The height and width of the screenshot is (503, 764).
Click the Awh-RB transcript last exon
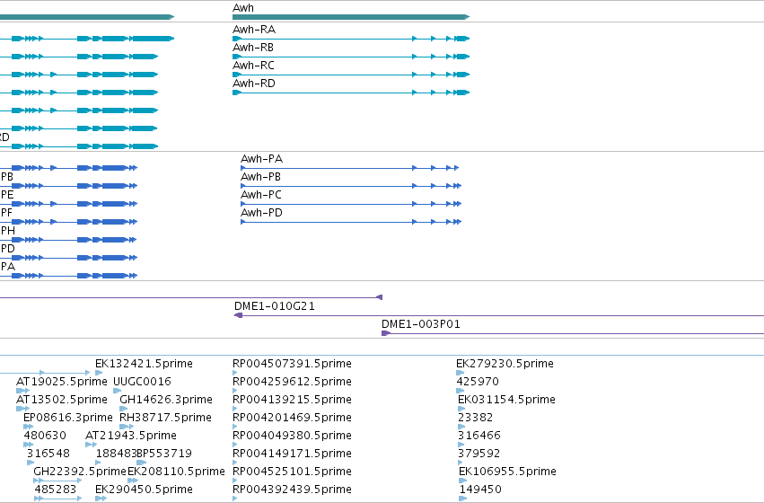462,57
